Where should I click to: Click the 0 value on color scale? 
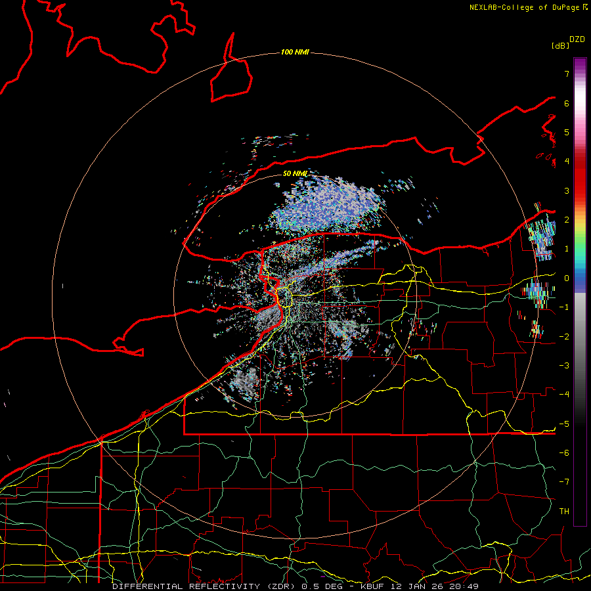click(567, 278)
